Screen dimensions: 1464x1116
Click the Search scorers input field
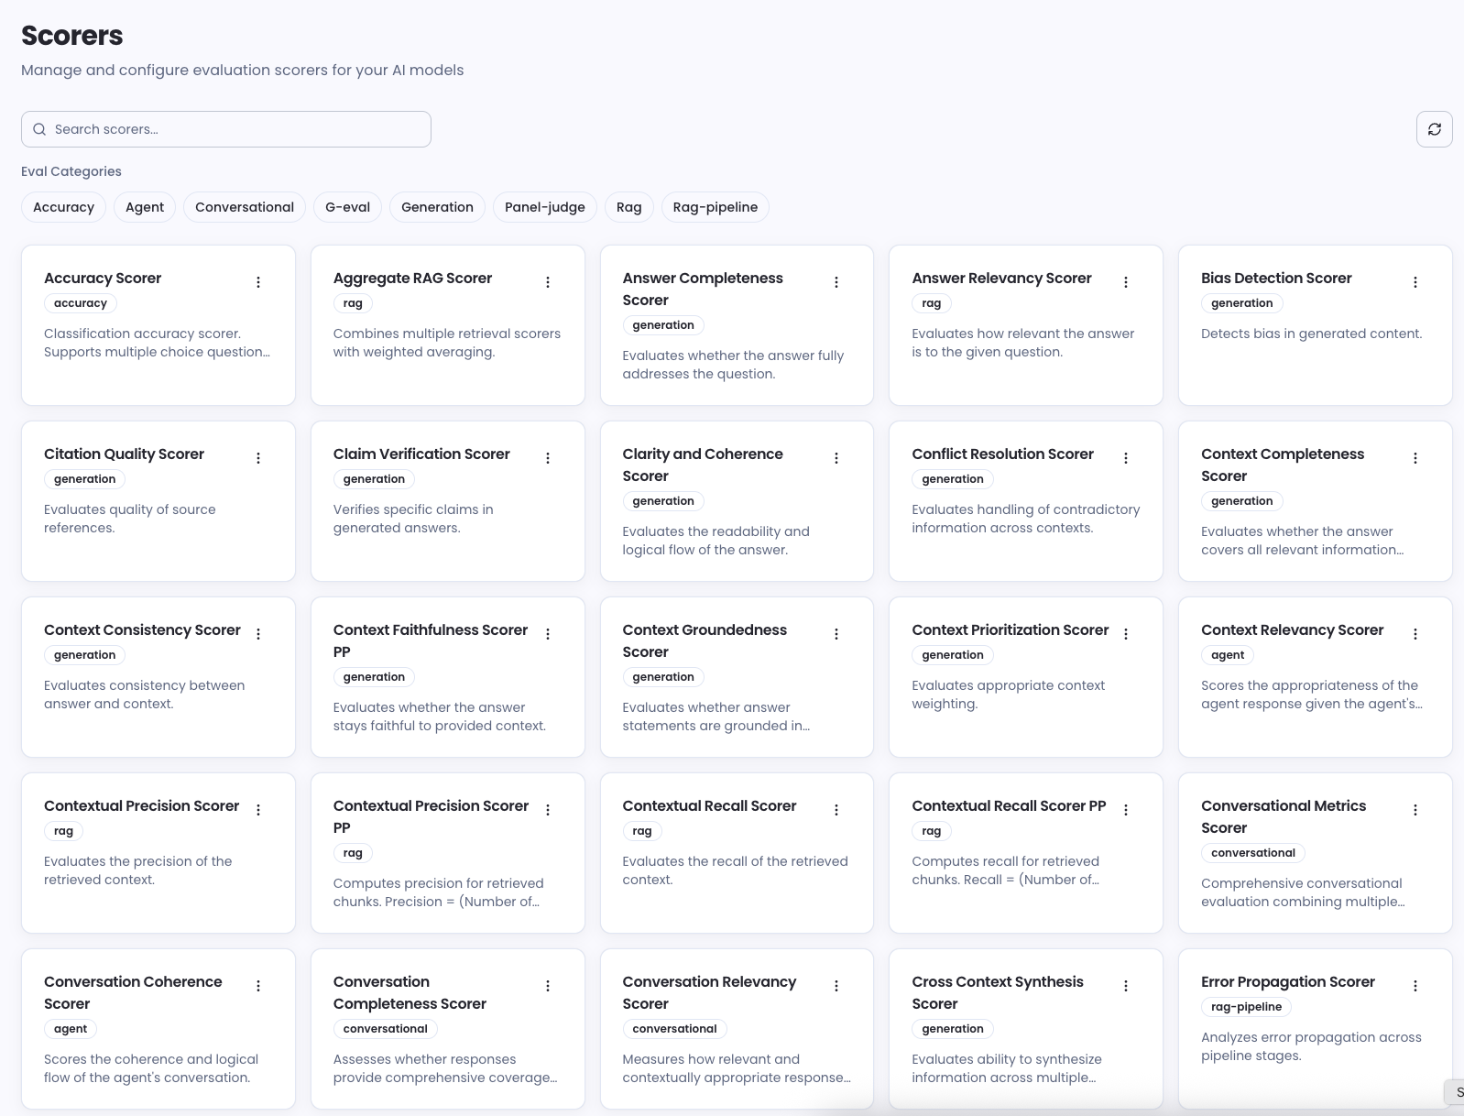pos(226,129)
